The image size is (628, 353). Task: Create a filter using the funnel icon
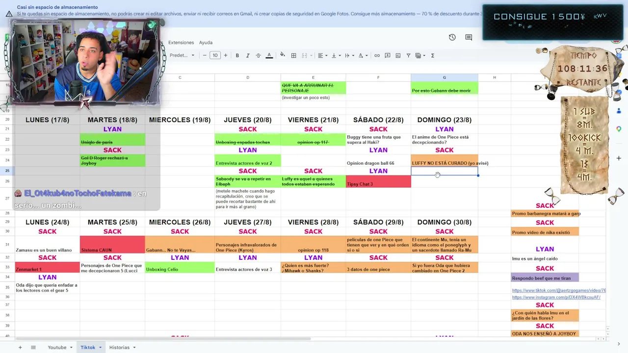408,55
